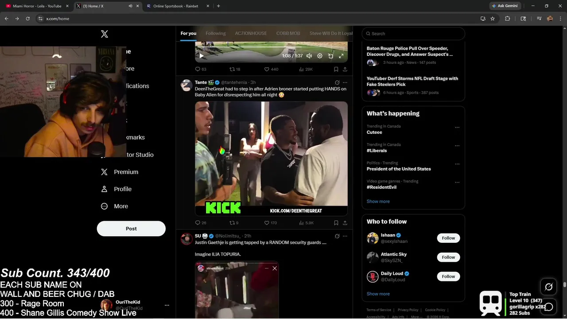
Task: Open Profile in the sidebar
Action: (117, 189)
